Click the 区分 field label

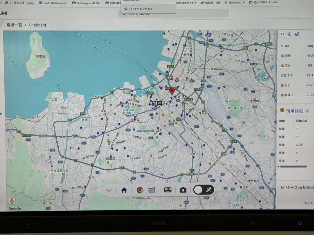[288, 65]
